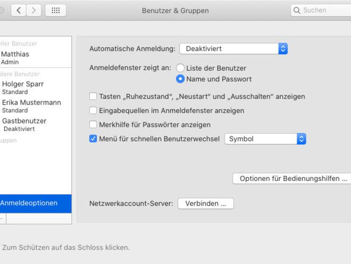Image resolution: width=351 pixels, height=264 pixels.
Task: Select Liste der Benutzer radio button
Action: click(181, 68)
